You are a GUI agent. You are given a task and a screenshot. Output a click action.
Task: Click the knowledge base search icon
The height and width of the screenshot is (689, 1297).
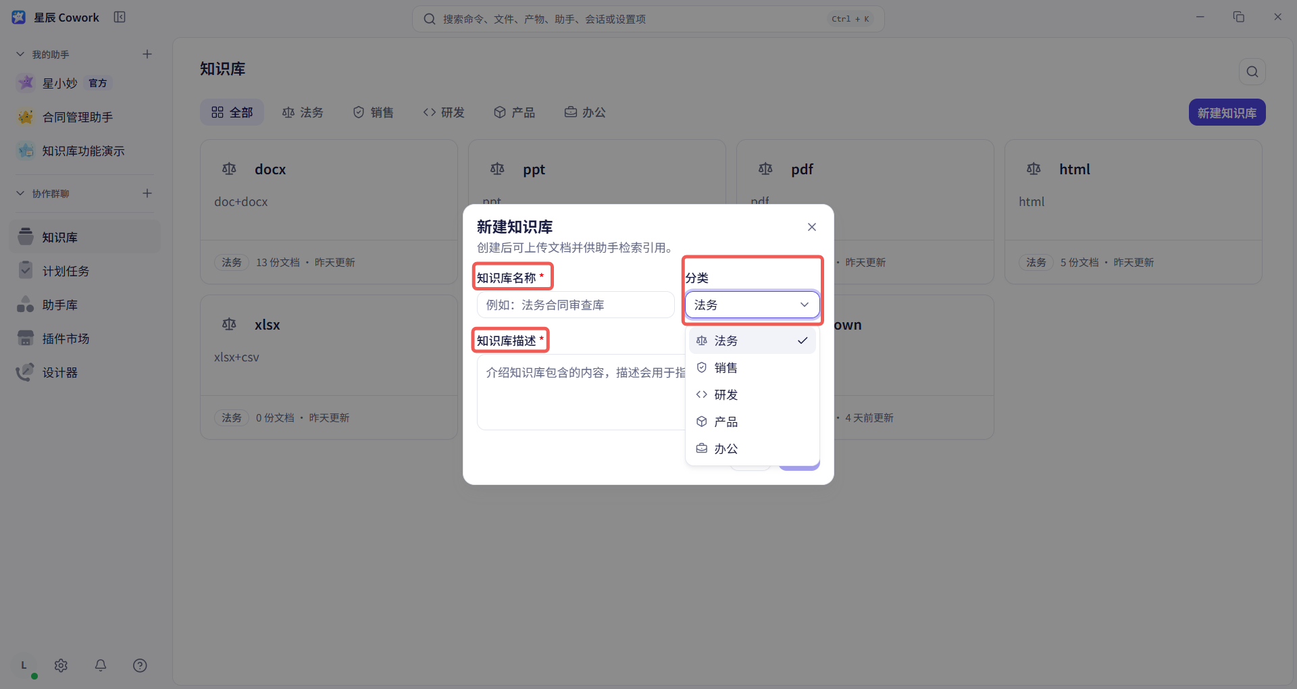tap(1252, 72)
